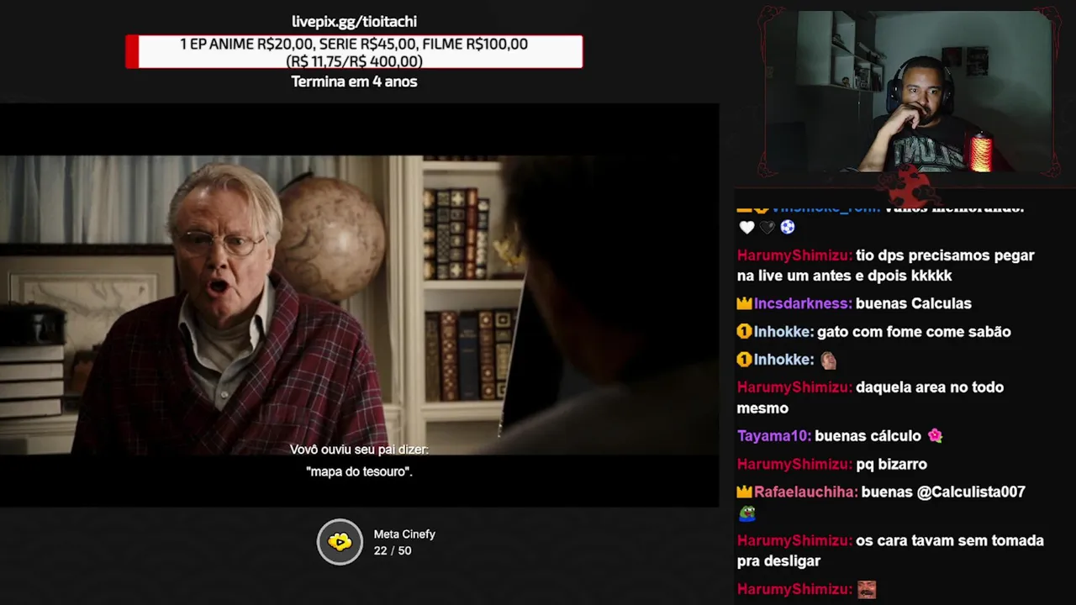This screenshot has width=1076, height=605.
Task: Click the red filled portion of goal bar
Action: [x=132, y=52]
